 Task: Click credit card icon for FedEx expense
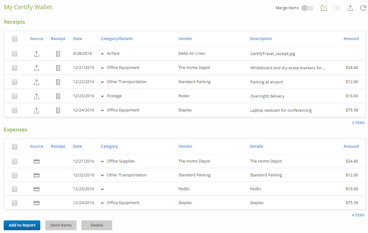[37, 189]
